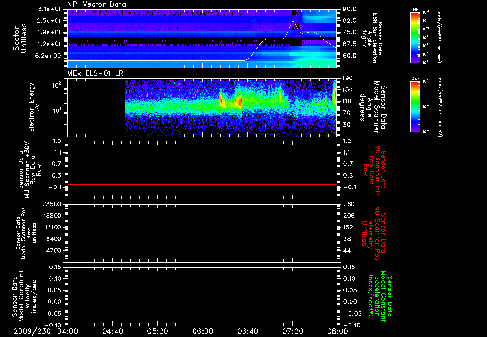The height and width of the screenshot is (337, 487).
Task: Click the MEx ELS-01 LR panel title
Action: click(95, 73)
